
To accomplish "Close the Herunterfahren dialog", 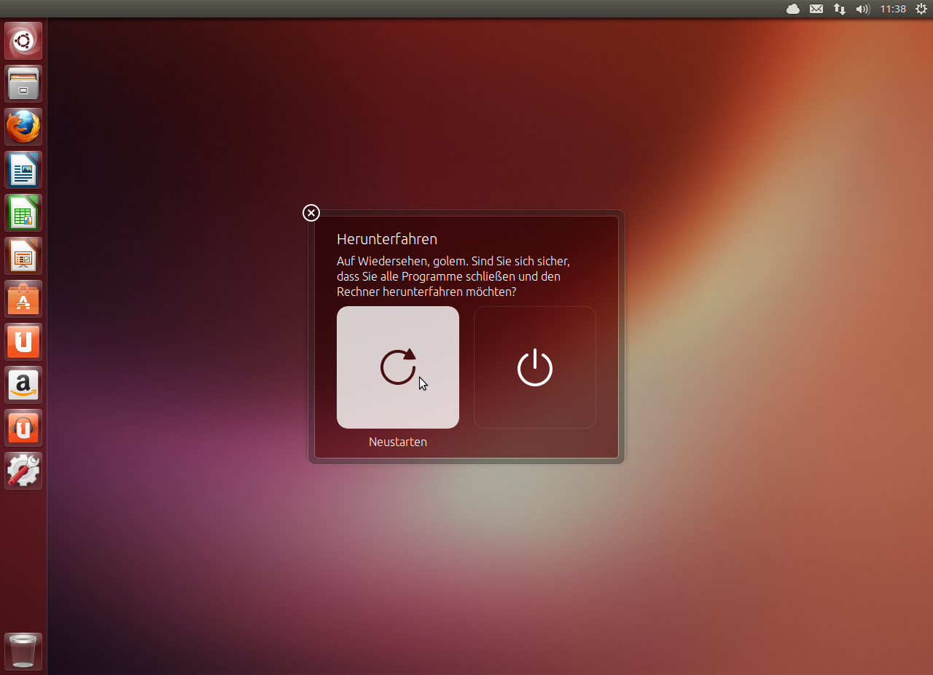I will [x=311, y=213].
